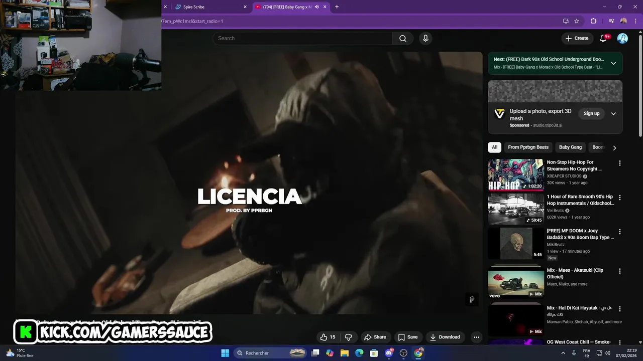Open a new browser tab
The height and width of the screenshot is (361, 643).
[x=337, y=7]
